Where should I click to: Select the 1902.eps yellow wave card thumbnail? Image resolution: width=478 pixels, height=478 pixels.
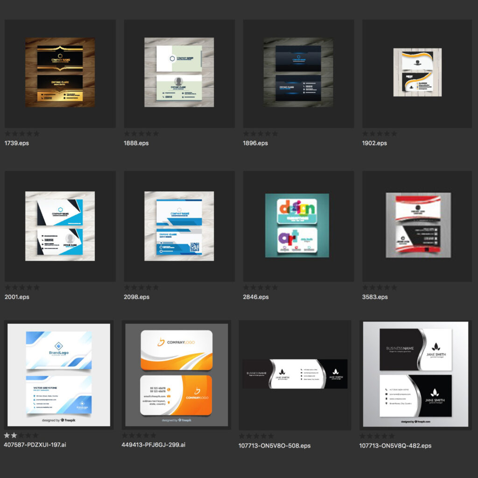point(417,72)
